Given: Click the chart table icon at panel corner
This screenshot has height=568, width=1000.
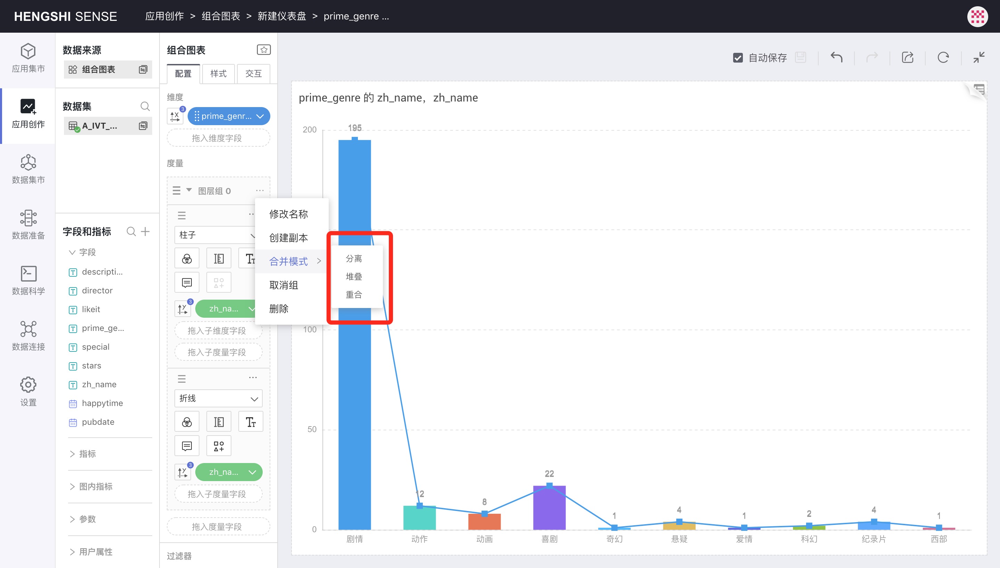Looking at the screenshot, I should pyautogui.click(x=979, y=90).
